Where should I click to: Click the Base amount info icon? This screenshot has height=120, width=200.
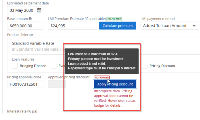coord(30,19)
